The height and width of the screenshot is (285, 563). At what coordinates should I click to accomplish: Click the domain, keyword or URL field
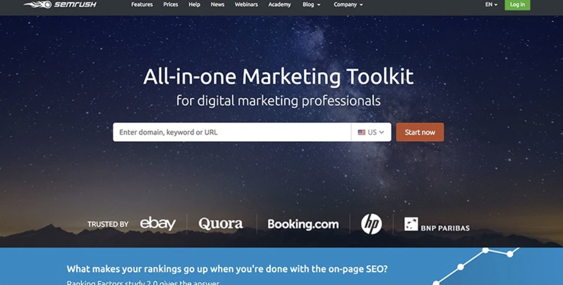point(231,132)
